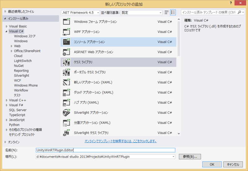
Task: Click the 名前 project name field
Action: (105, 150)
